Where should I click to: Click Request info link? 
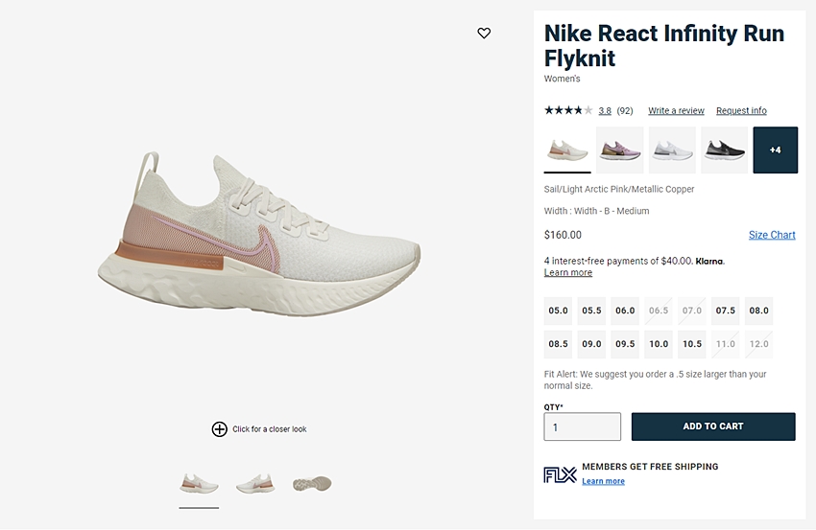(x=741, y=110)
